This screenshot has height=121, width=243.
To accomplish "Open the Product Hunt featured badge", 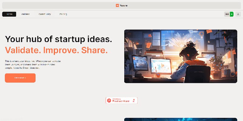I will click(x=122, y=100).
